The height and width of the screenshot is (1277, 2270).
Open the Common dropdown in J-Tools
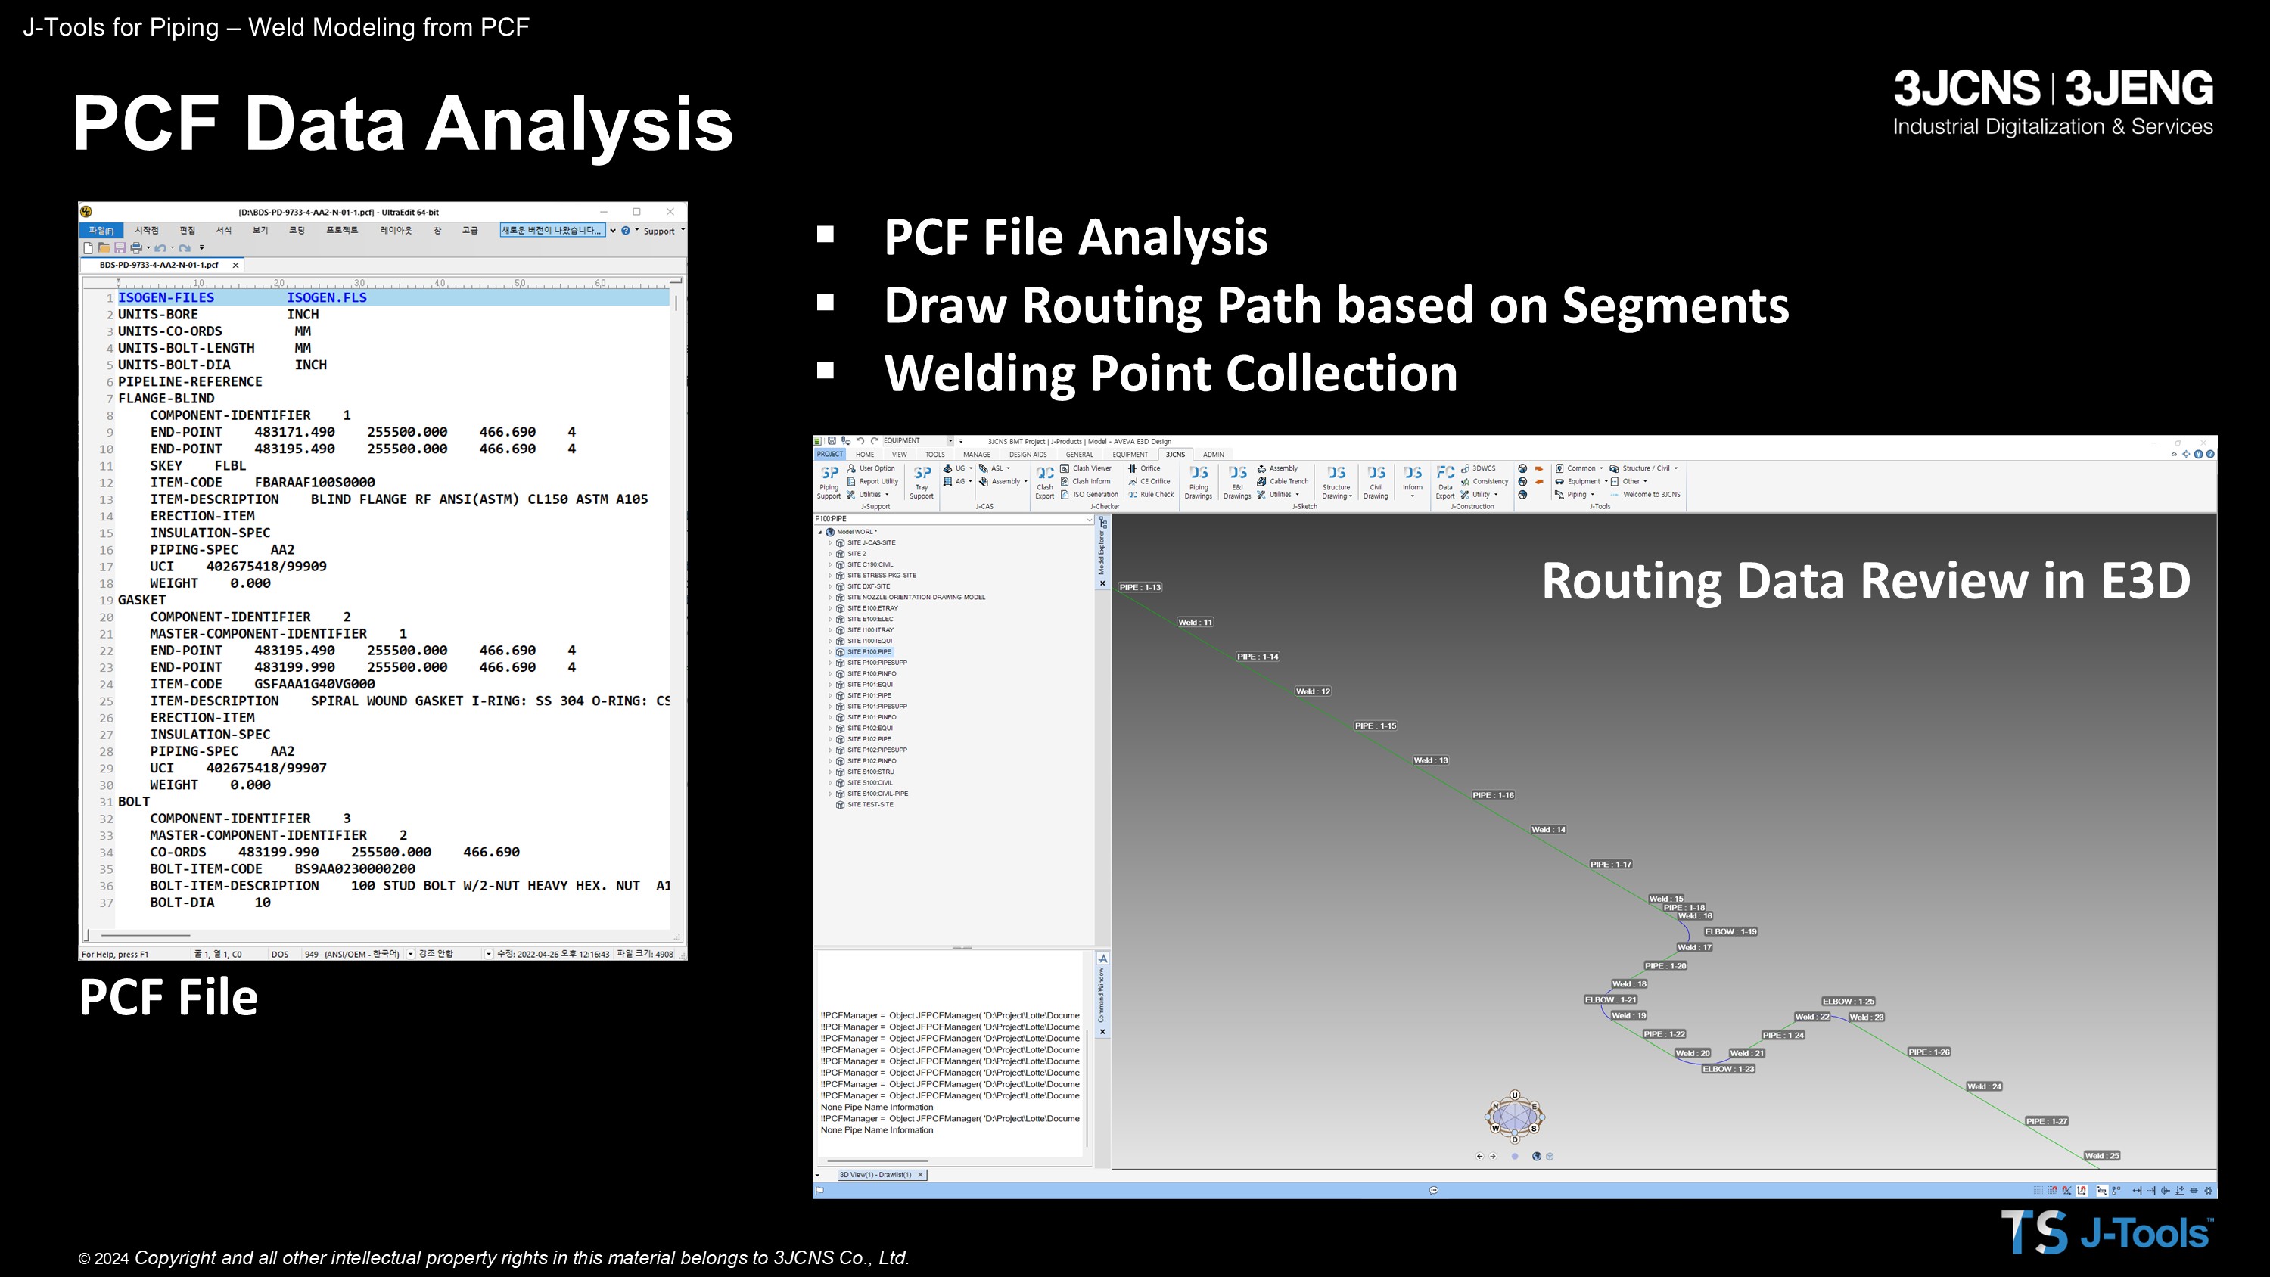(1579, 468)
